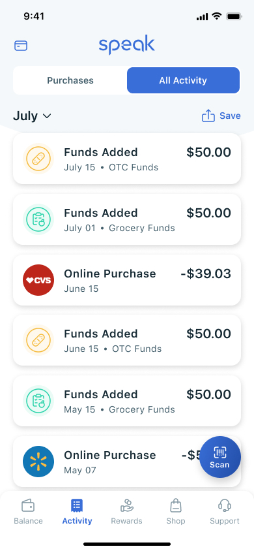
Task: Open the May 15 Grocery Funds entry
Action: click(x=127, y=401)
